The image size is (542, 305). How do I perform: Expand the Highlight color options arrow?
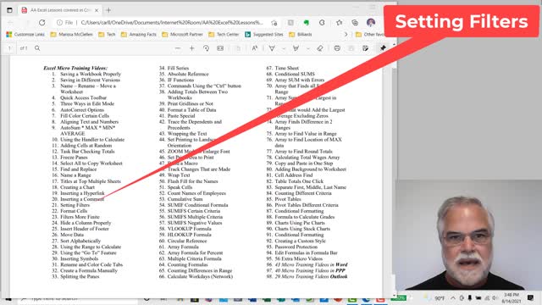click(x=307, y=48)
